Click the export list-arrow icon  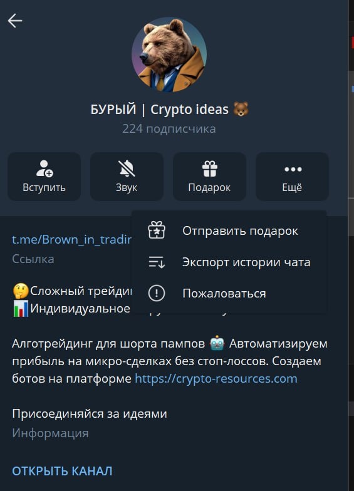coord(157,262)
